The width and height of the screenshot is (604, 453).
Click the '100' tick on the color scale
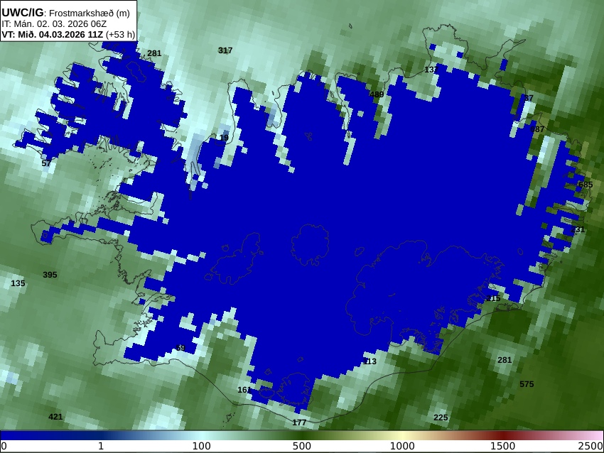click(202, 447)
